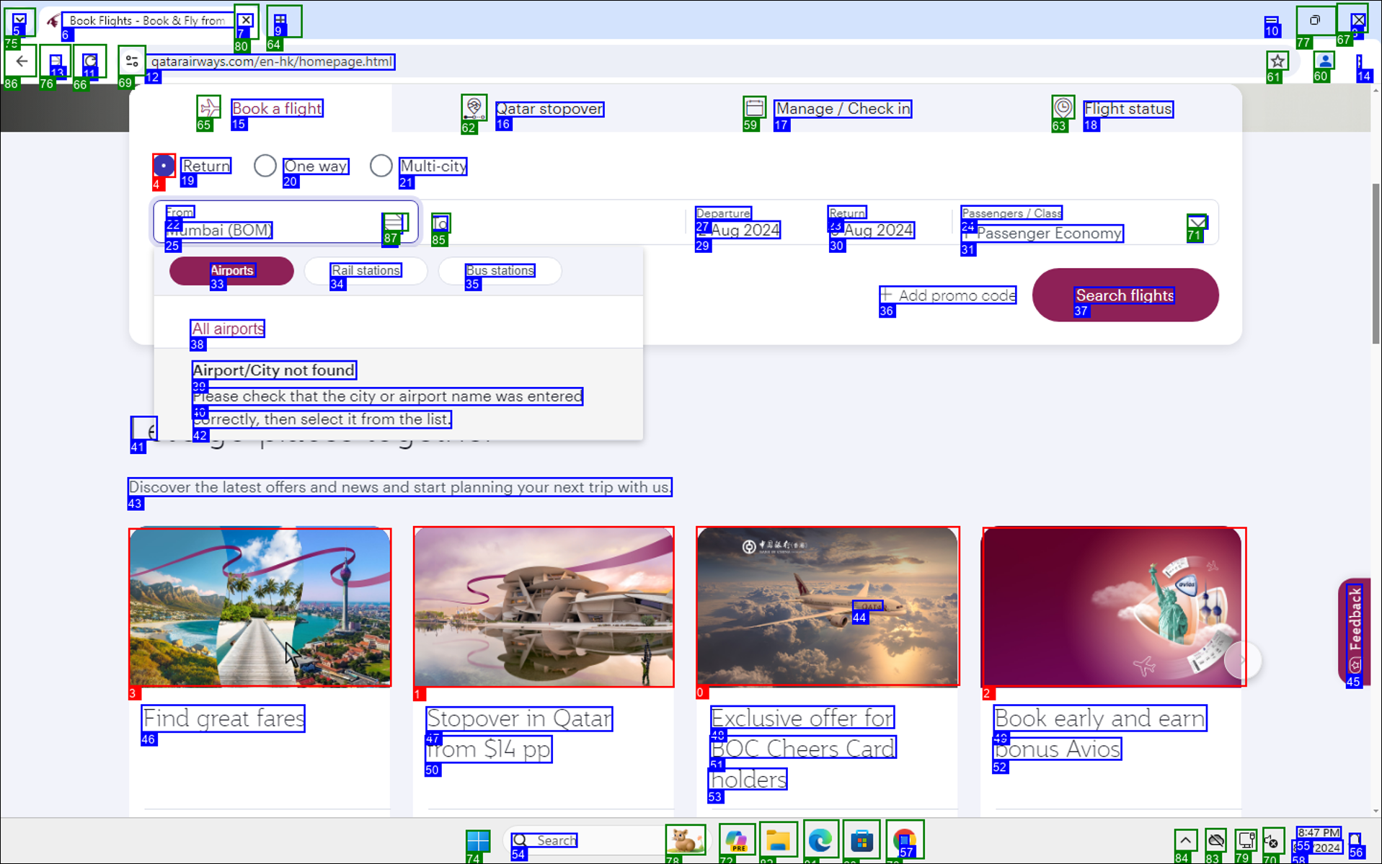Image resolution: width=1382 pixels, height=864 pixels.
Task: Open the Qatar stopover tab
Action: tap(533, 108)
